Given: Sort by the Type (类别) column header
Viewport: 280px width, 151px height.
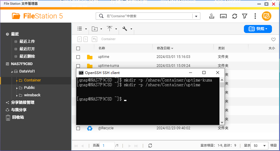Looking at the screenshot, I should pyautogui.click(x=221, y=48).
